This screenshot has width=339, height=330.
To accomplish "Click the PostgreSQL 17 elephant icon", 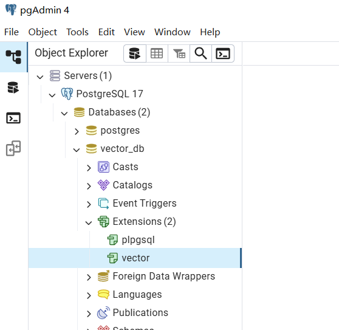I will coord(67,94).
